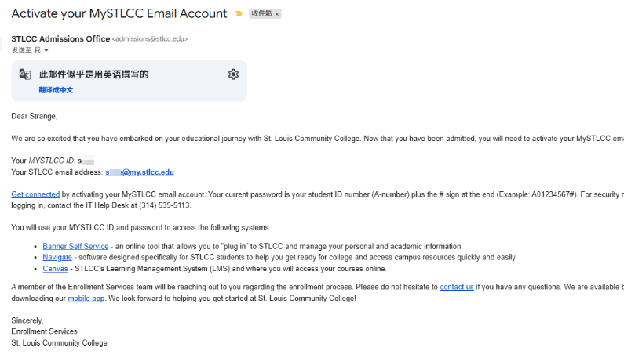Click the 此邮件似乎是用英语撰写的 banner text
624x362 pixels.
click(x=94, y=74)
